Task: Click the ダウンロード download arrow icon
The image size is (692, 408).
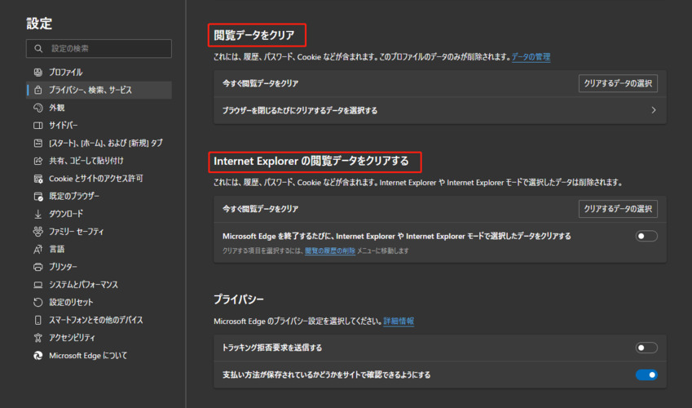Action: coord(38,214)
